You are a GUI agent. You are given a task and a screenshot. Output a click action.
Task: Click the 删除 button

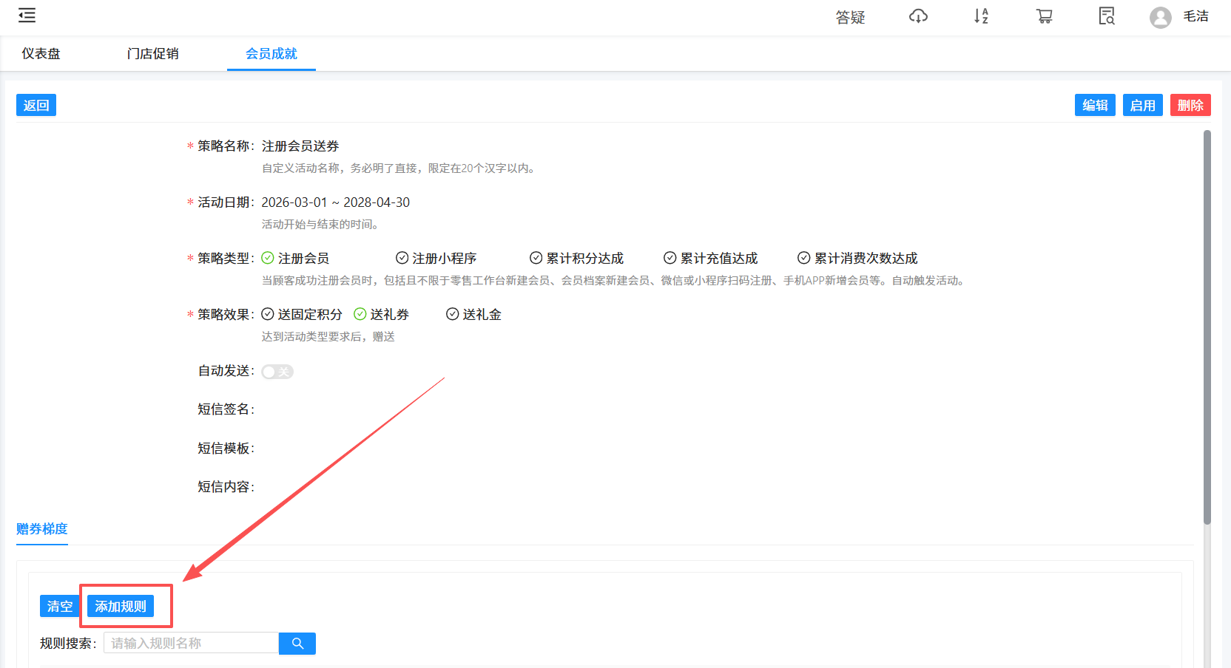click(x=1190, y=105)
